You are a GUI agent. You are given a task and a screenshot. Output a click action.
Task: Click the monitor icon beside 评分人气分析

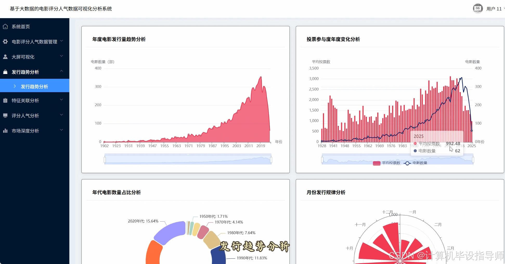(5, 116)
